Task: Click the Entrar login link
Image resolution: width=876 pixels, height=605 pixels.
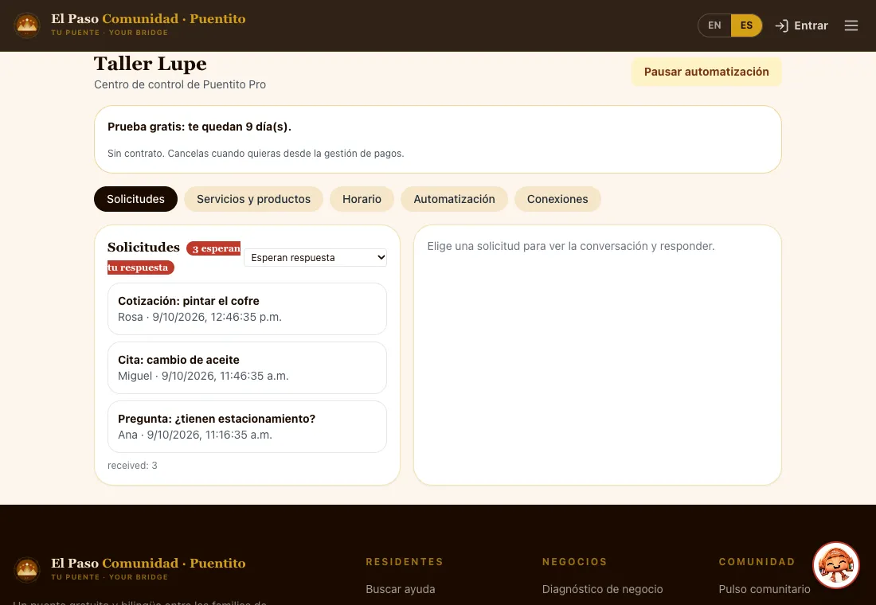Action: [801, 25]
